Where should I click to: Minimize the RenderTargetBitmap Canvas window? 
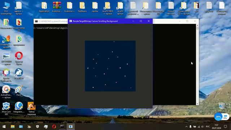pyautogui.click(x=133, y=21)
